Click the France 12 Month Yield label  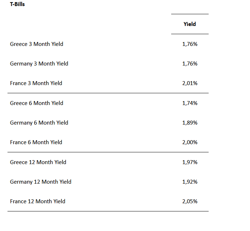37,201
